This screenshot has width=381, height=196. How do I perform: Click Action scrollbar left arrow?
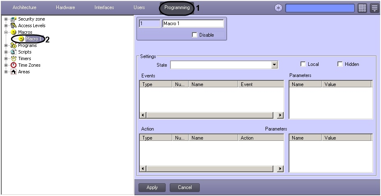pyautogui.click(x=143, y=168)
